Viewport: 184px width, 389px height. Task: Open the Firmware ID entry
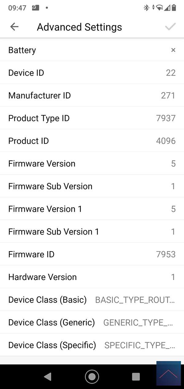pos(92,254)
